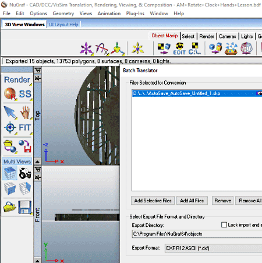Click the Remove button
This screenshot has height=263, width=262.
coord(222,201)
